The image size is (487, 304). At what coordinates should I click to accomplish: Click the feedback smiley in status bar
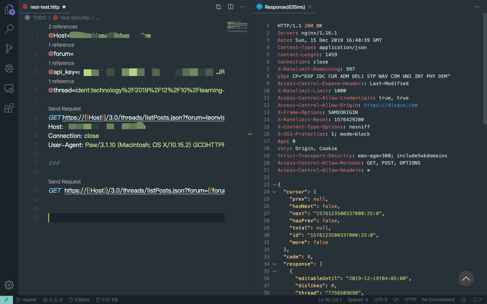[463, 300]
